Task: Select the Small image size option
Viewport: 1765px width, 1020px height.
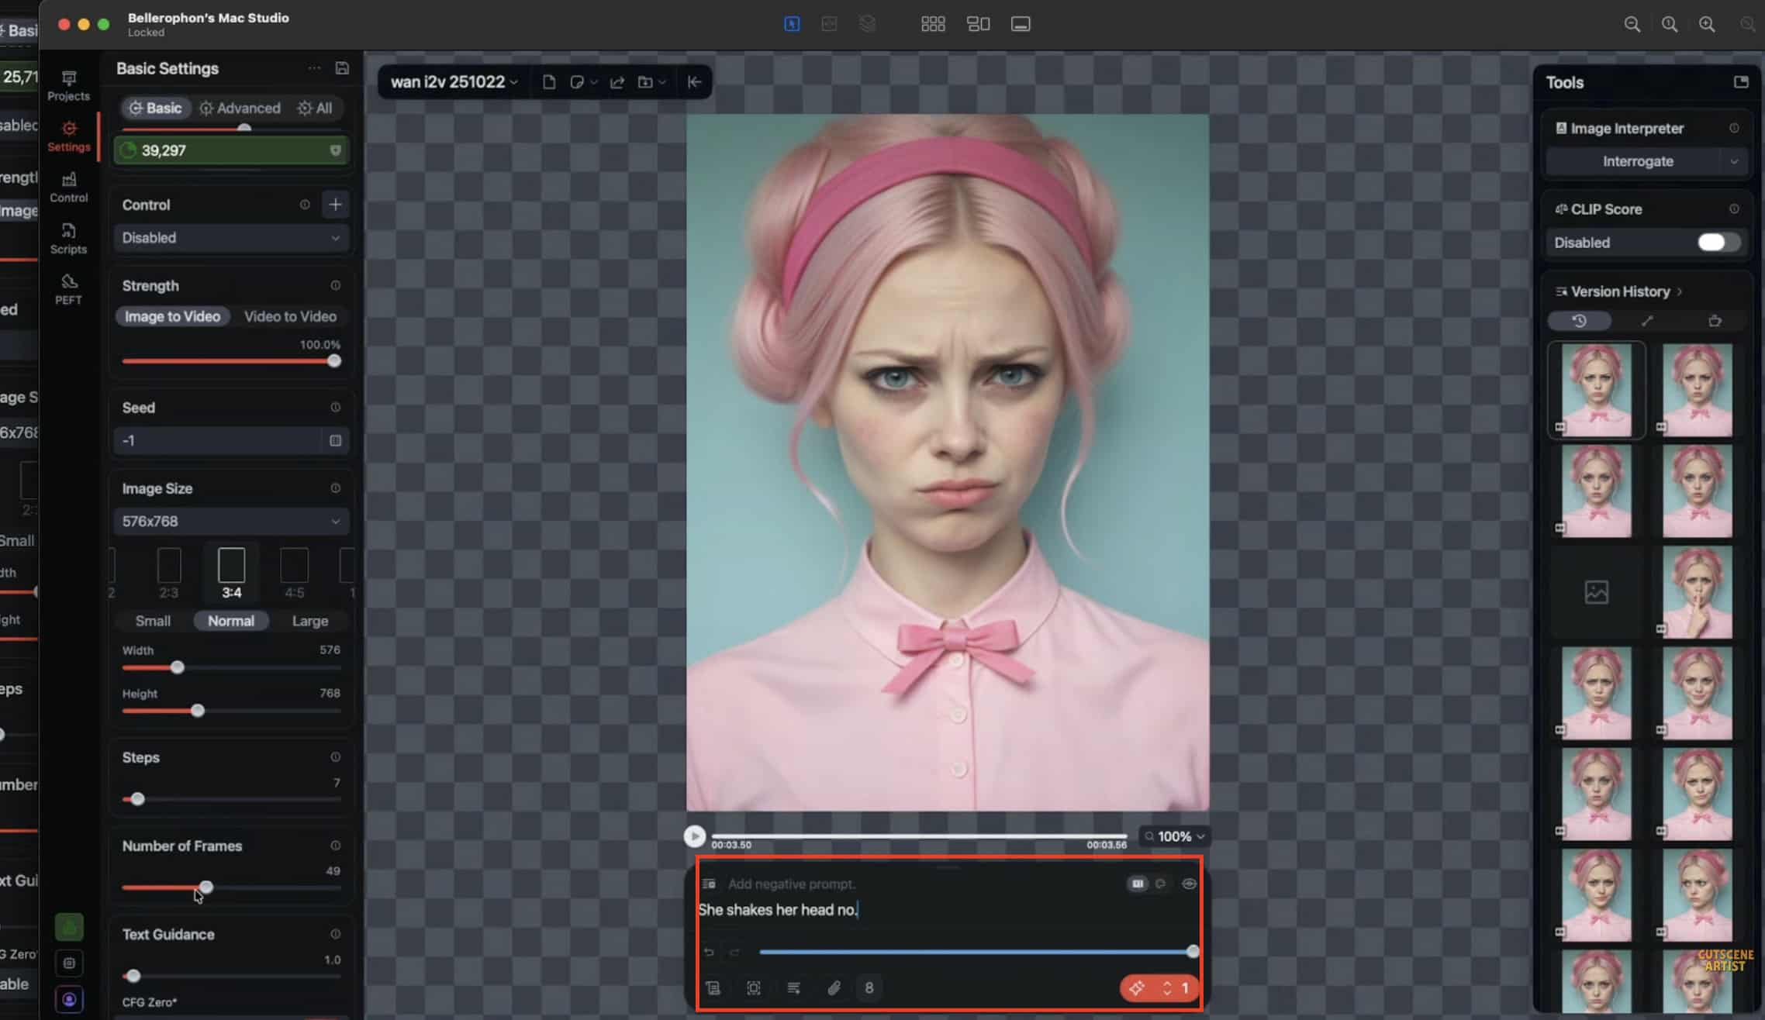Action: (153, 621)
